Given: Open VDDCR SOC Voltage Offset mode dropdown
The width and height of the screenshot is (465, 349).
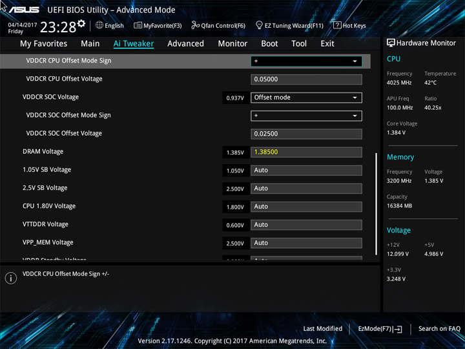Looking at the screenshot, I should click(x=306, y=98).
